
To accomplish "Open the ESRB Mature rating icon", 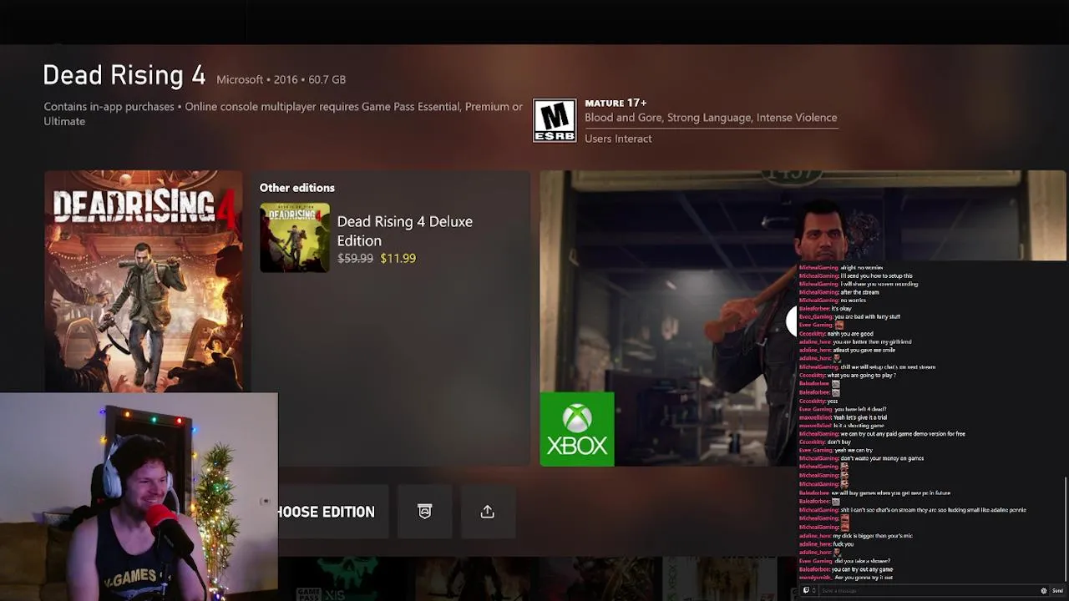I will pyautogui.click(x=555, y=121).
